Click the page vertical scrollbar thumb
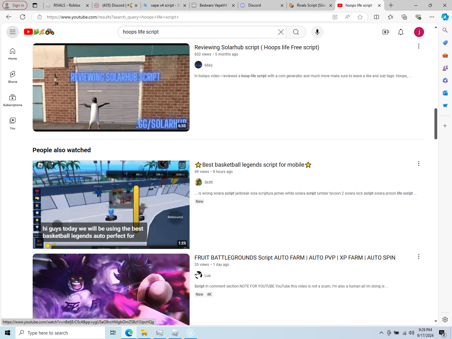The width and height of the screenshot is (452, 339). (x=436, y=124)
